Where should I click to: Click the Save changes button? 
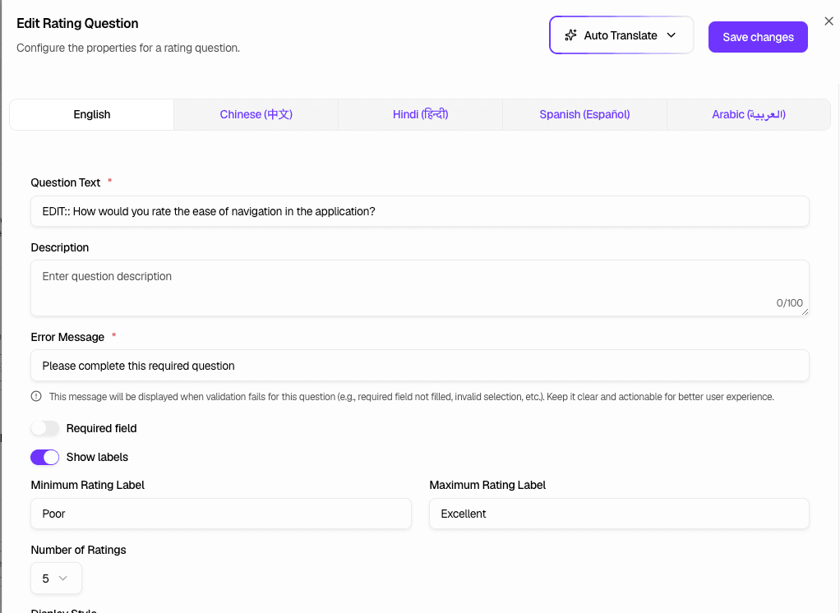(x=757, y=36)
